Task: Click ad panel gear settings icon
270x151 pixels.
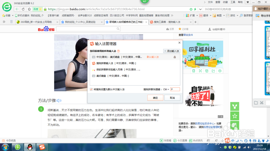Action: pos(220,71)
